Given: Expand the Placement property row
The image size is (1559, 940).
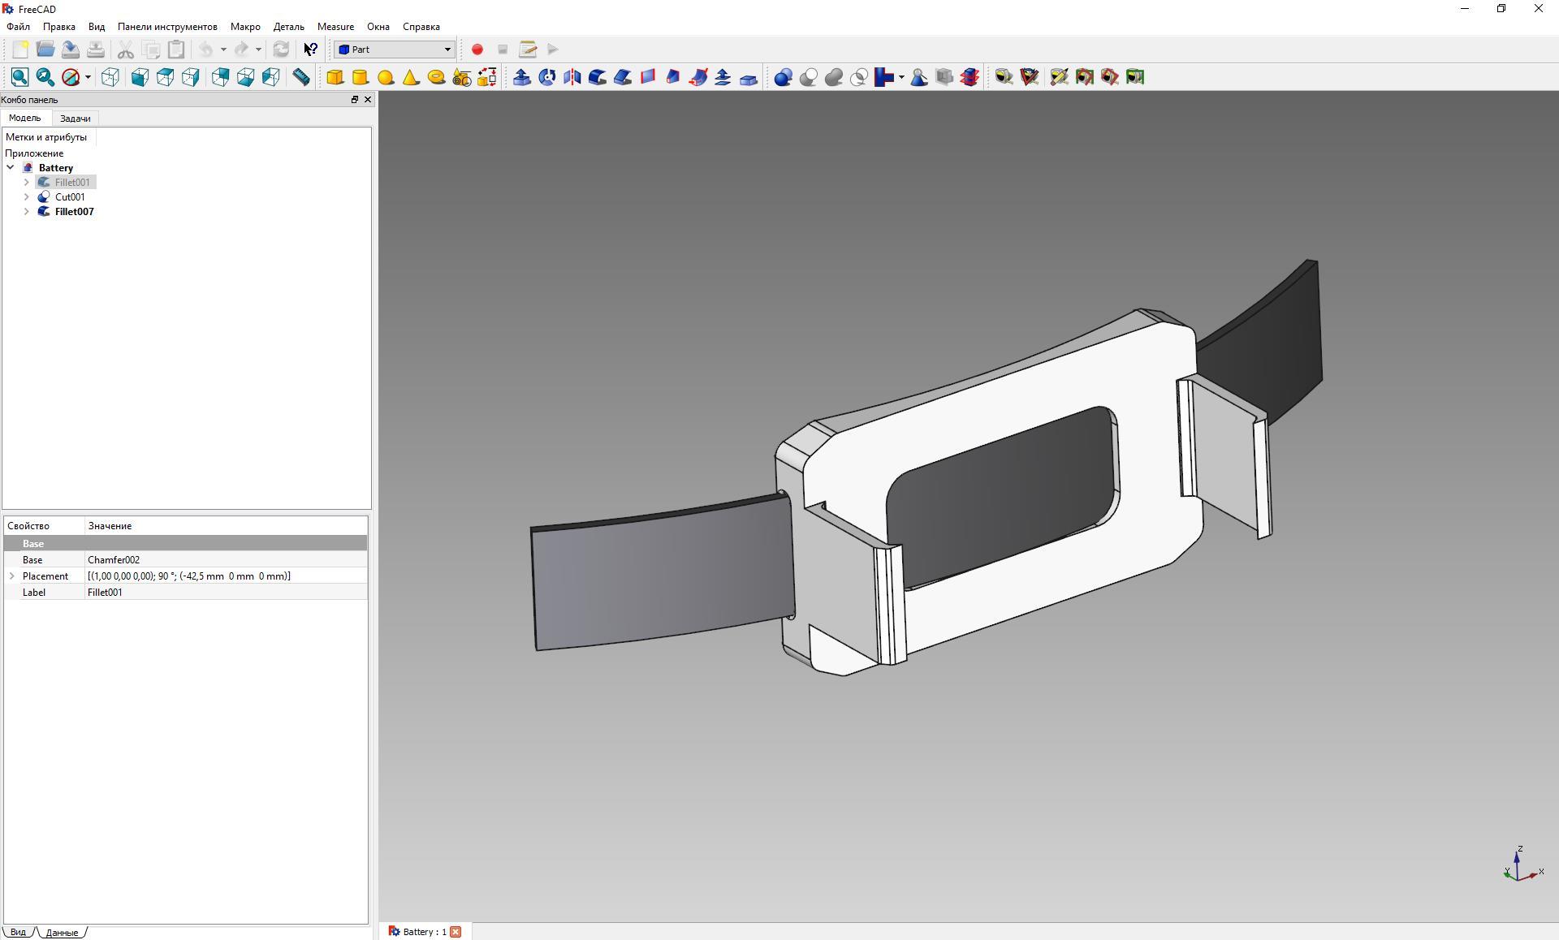Looking at the screenshot, I should (12, 576).
